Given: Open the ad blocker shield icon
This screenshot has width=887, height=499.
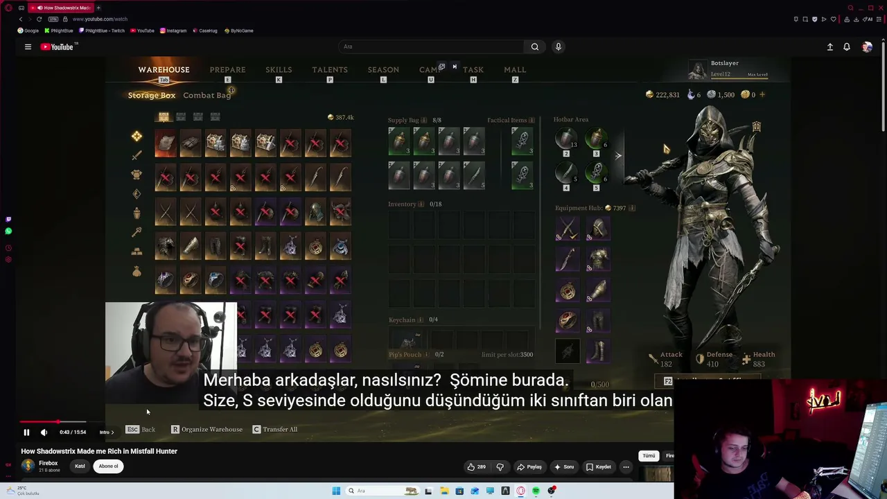Looking at the screenshot, I should point(814,19).
